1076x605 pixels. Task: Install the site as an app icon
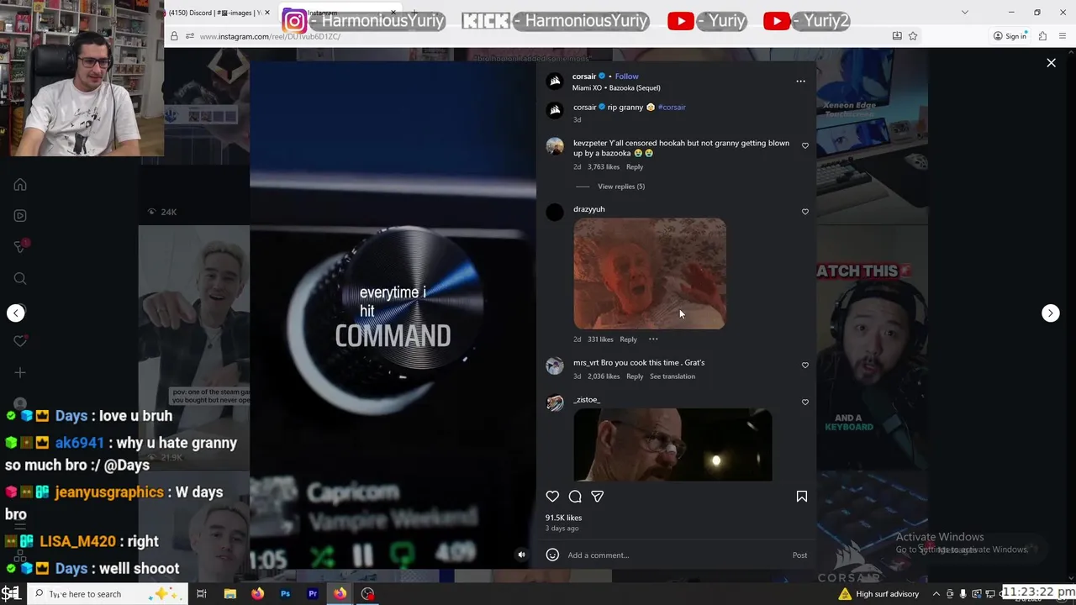[897, 36]
